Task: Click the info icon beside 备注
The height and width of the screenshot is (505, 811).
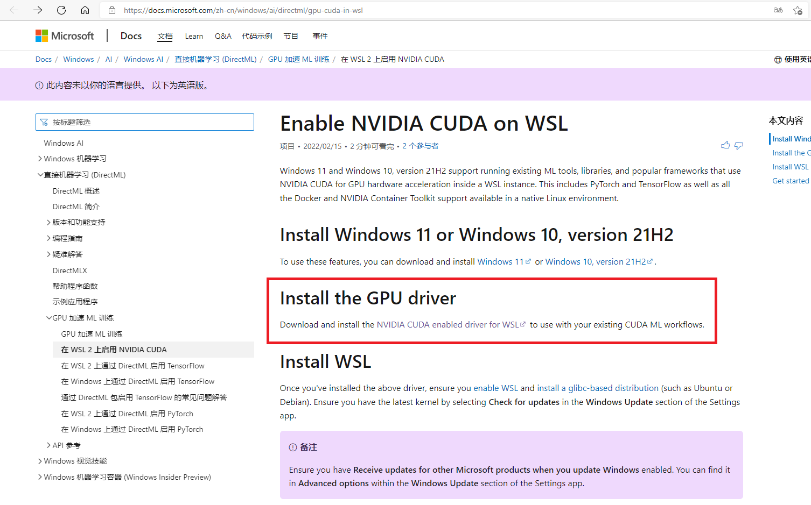Action: pos(293,447)
